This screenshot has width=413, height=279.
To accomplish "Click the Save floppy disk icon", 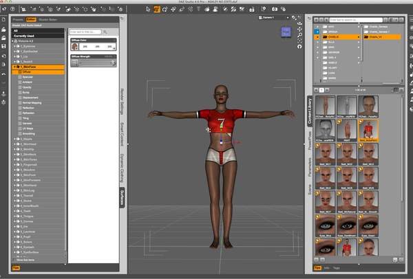I will point(3,46).
